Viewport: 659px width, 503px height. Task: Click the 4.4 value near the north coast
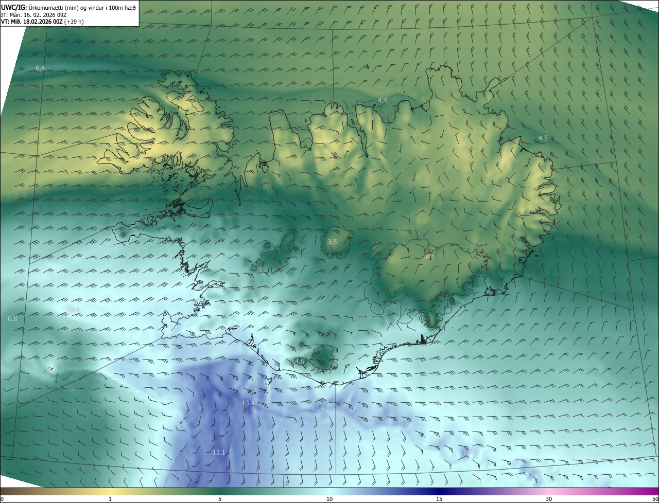coord(382,100)
